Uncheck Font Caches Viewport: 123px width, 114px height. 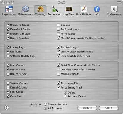(8, 92)
